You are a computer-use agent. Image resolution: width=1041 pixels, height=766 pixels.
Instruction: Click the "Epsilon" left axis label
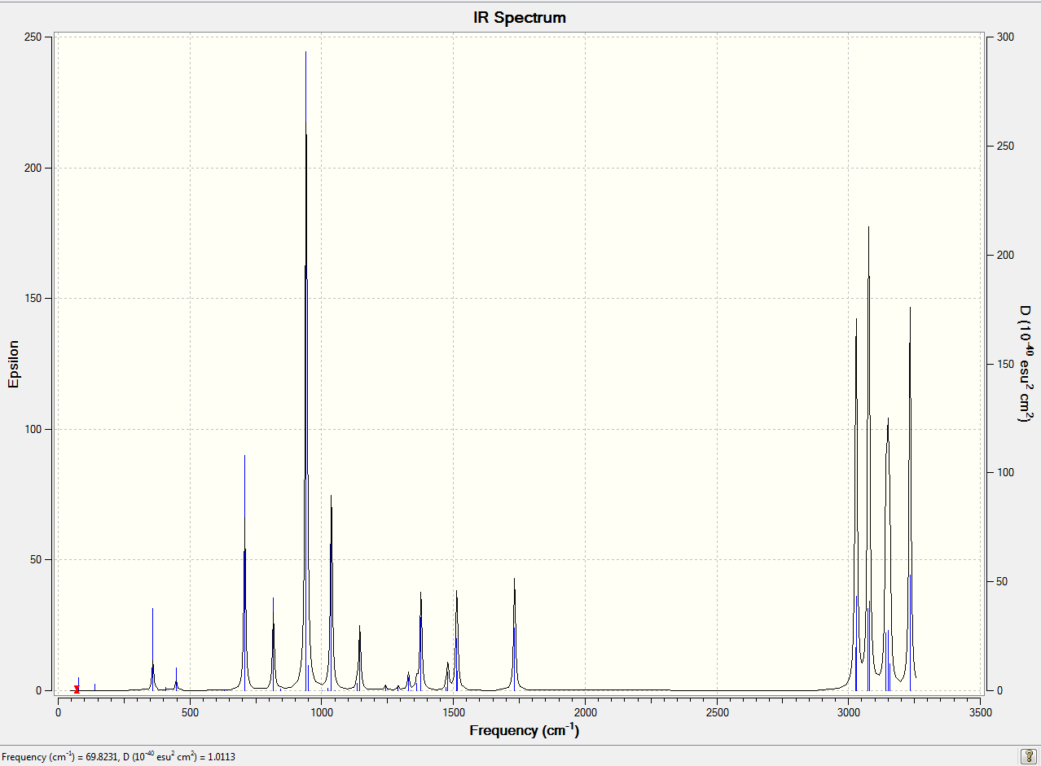[13, 363]
